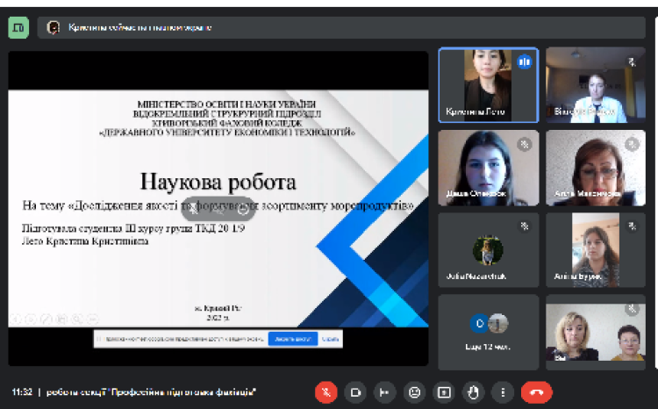Screen dimensions: 658x409
Task: Expand the tile showing 12 more participants
Action: coord(488,332)
